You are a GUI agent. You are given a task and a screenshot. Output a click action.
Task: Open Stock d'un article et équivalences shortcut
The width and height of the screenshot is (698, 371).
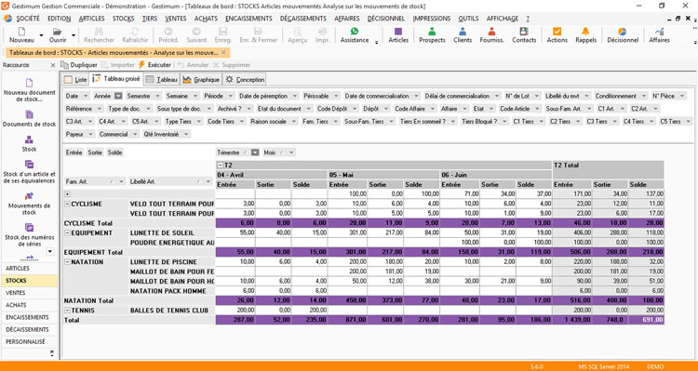coord(30,172)
